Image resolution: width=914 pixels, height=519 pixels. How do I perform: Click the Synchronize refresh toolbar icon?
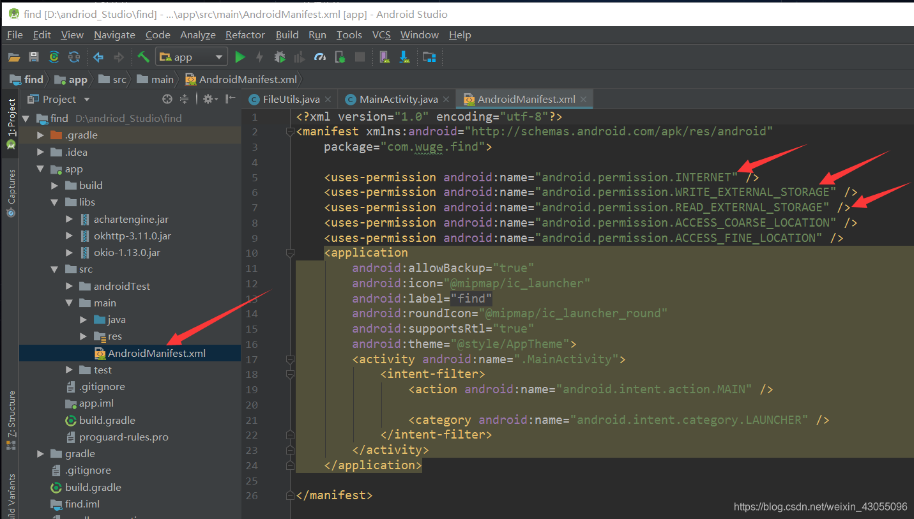74,57
